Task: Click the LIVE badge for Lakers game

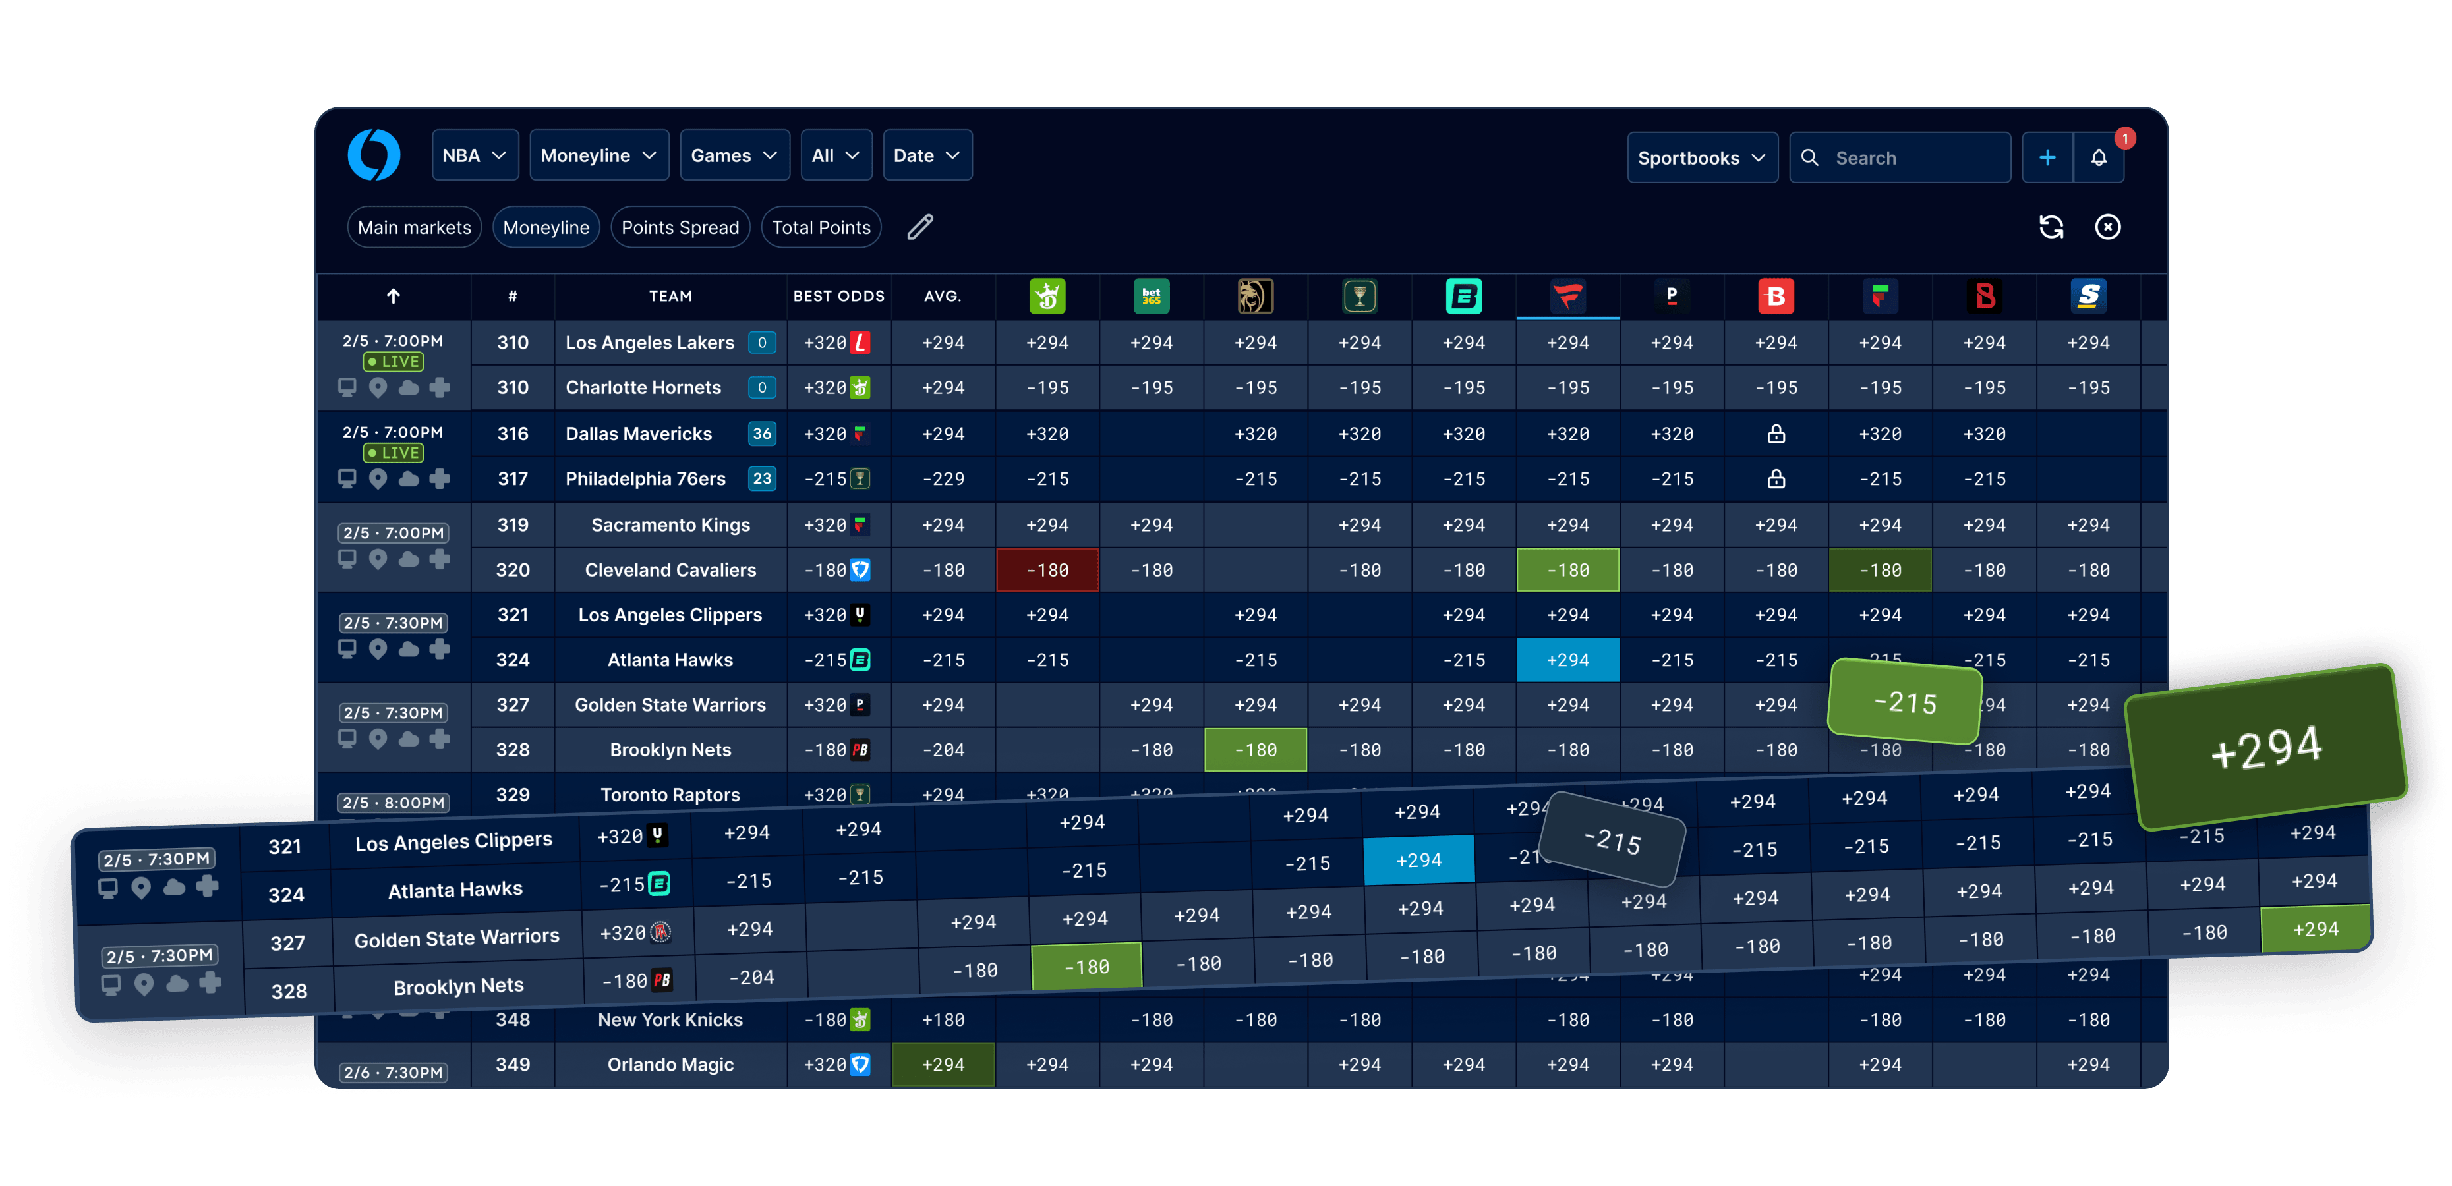Action: click(x=393, y=362)
